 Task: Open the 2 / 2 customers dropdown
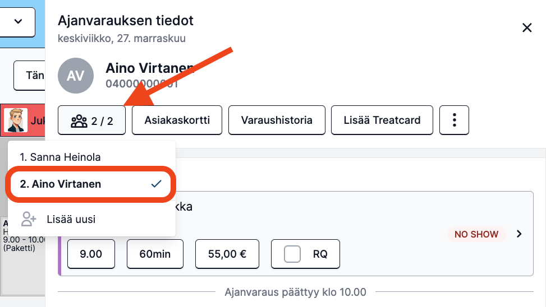pyautogui.click(x=91, y=120)
